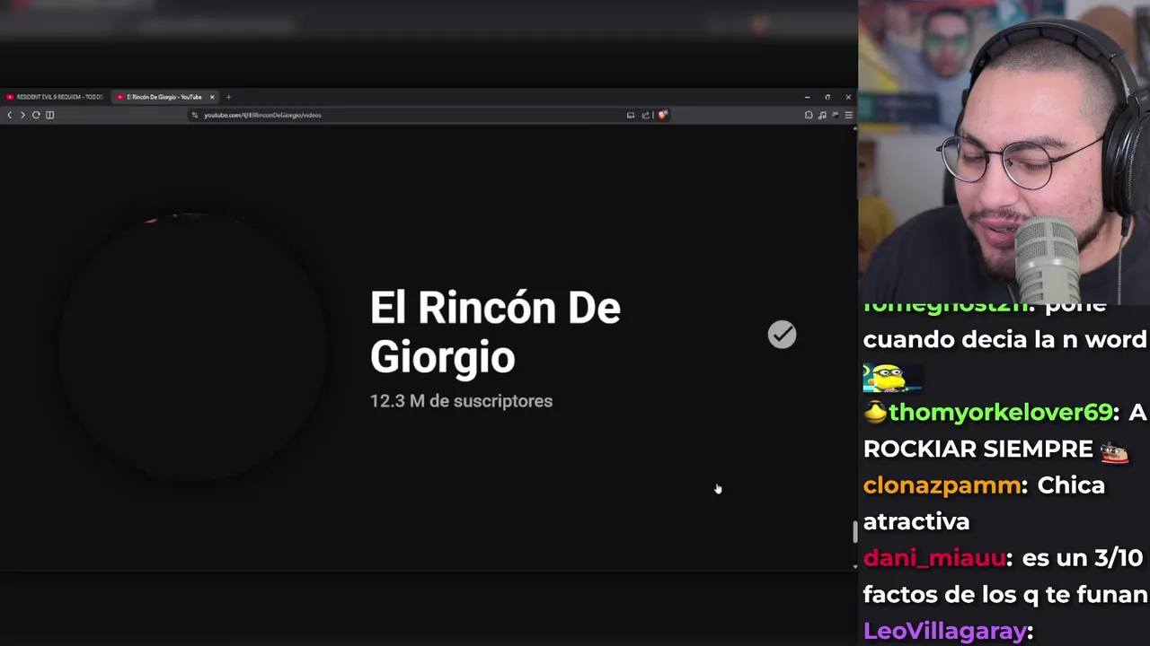1150x646 pixels.
Task: Minimize the browser window
Action: pyautogui.click(x=807, y=97)
